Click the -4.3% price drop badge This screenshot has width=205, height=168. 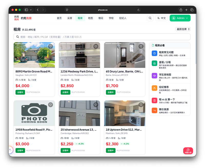[x=80, y=144]
